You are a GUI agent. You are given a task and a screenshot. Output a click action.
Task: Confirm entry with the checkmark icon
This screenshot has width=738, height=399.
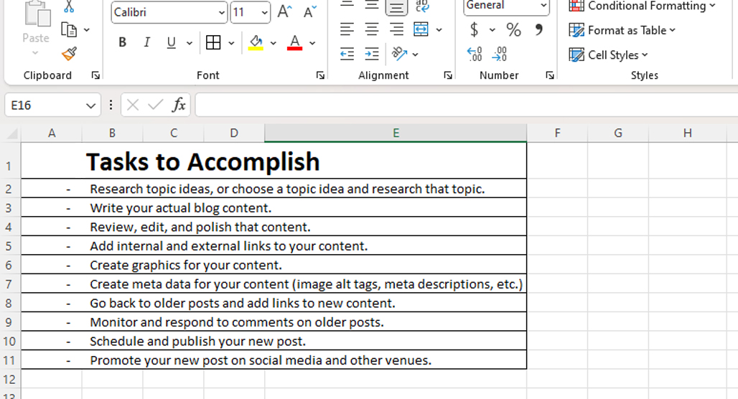[155, 105]
